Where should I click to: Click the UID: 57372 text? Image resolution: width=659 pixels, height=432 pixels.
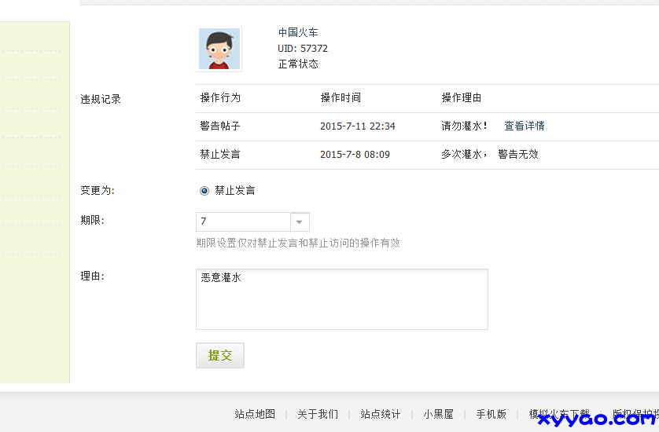coord(303,48)
